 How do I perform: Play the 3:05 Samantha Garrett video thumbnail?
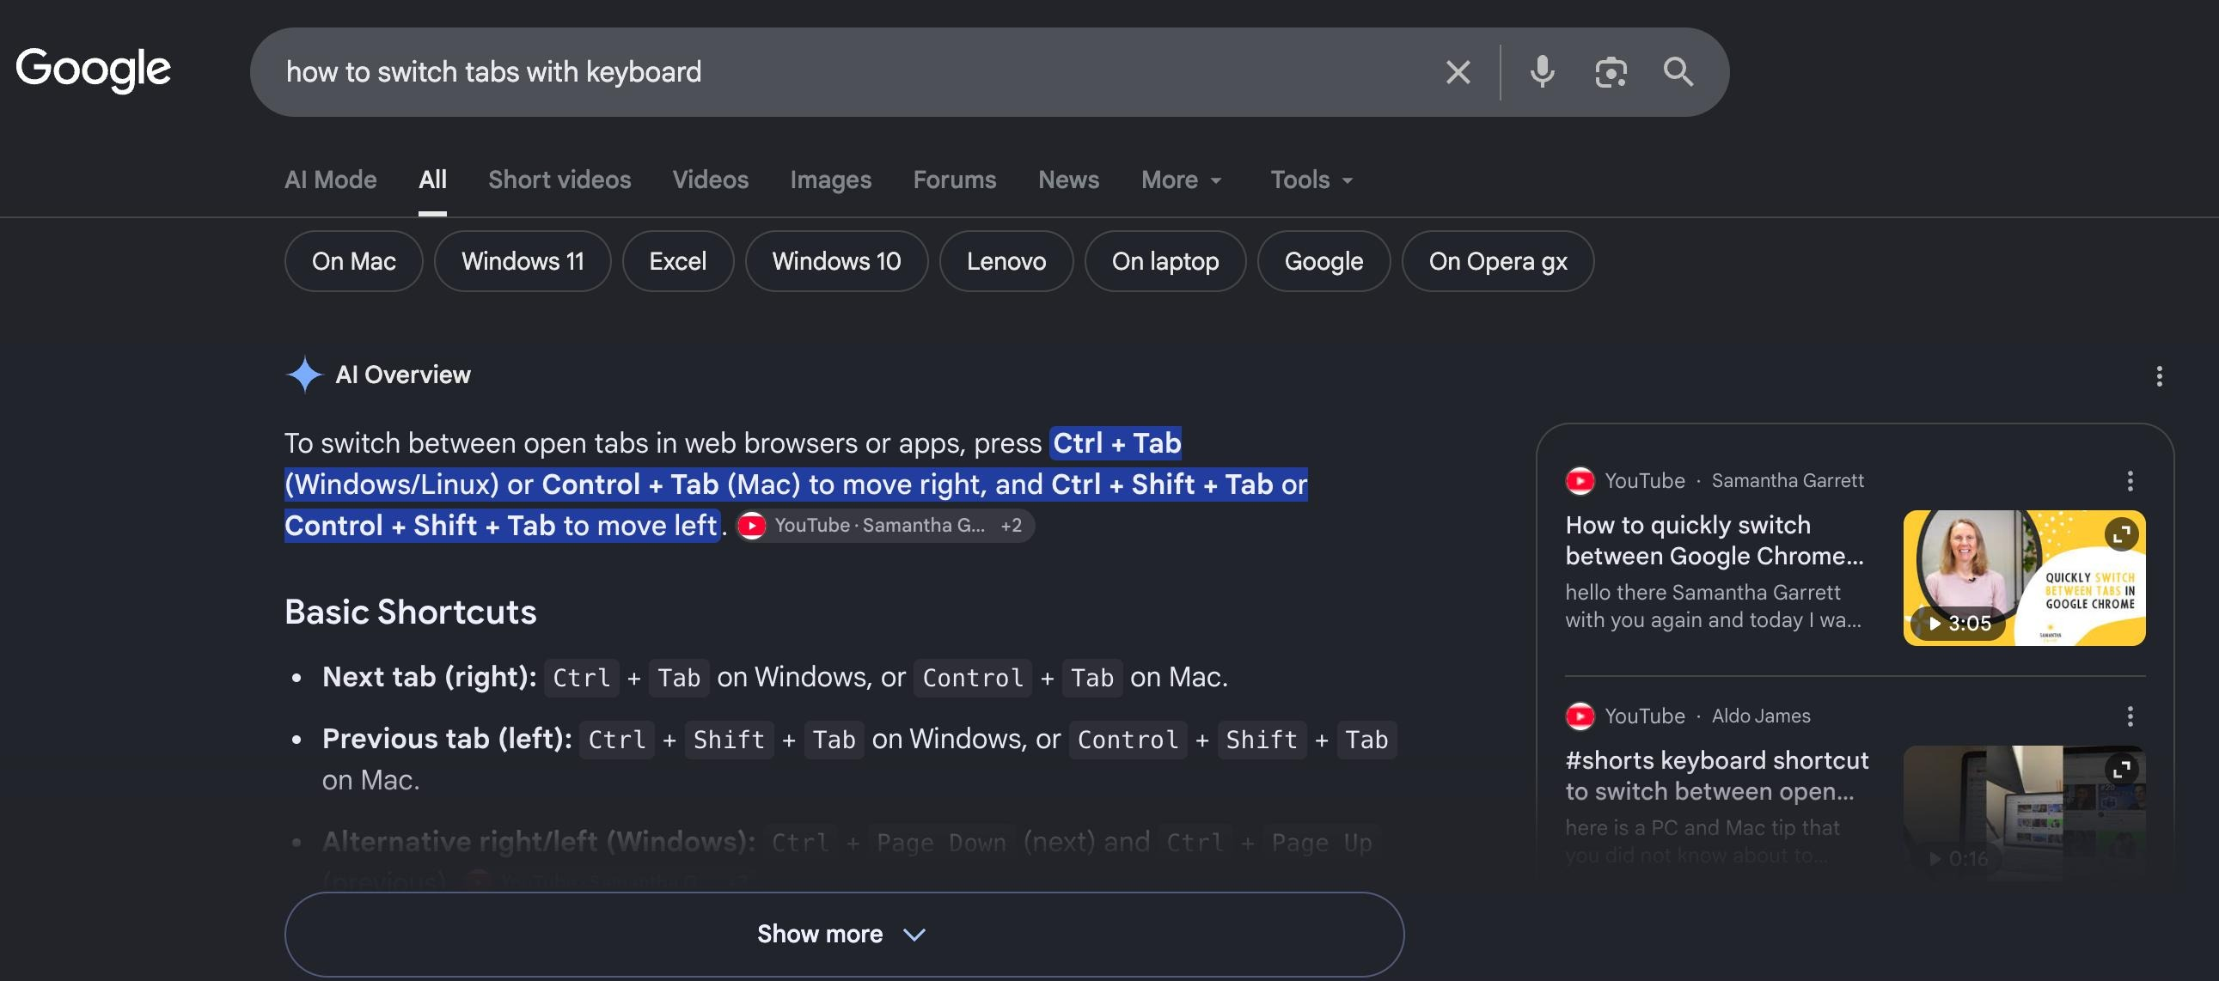coord(2024,578)
